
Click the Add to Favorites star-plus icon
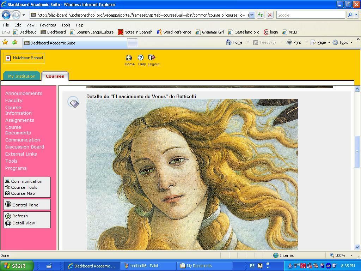pos(14,42)
